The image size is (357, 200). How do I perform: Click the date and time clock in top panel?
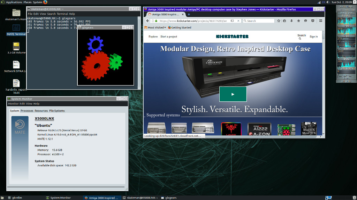pos(342,2)
